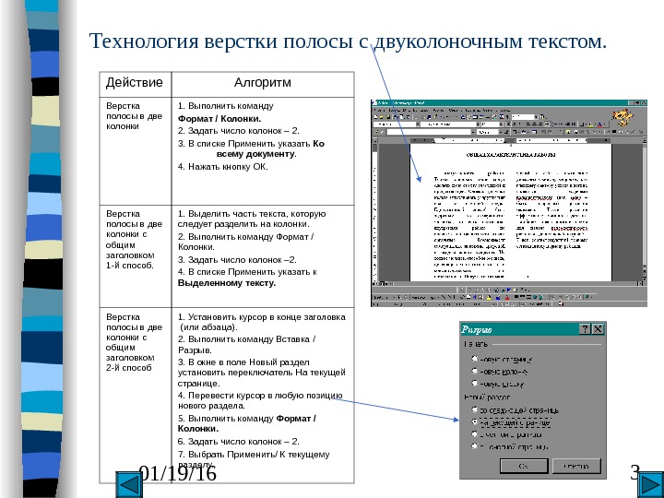
Task: Click the document heading in the Word page
Action: click(x=511, y=155)
